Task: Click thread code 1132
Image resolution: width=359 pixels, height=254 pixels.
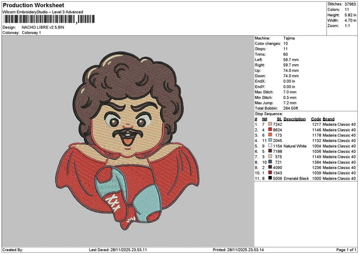Action: coord(317,141)
